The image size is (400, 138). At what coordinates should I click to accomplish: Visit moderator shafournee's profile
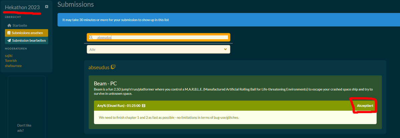click(x=13, y=66)
